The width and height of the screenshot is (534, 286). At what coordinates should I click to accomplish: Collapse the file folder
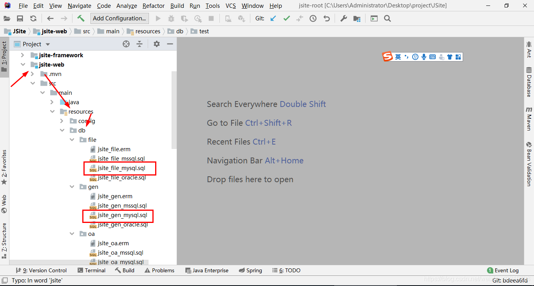tap(72, 140)
